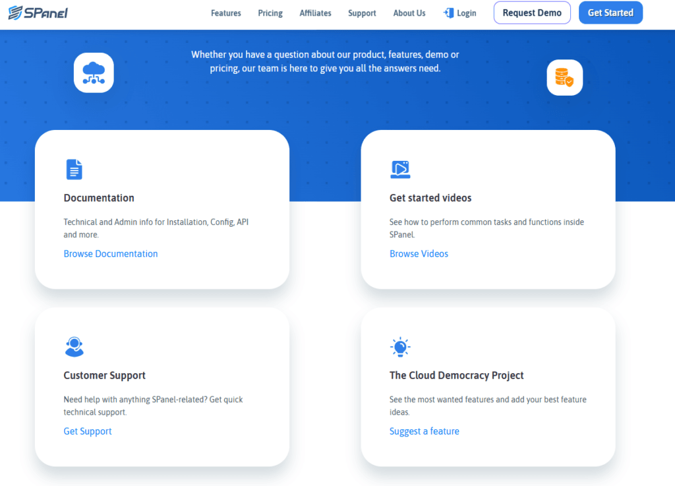The image size is (675, 486).
Task: Click the Get Support link
Action: tap(88, 431)
